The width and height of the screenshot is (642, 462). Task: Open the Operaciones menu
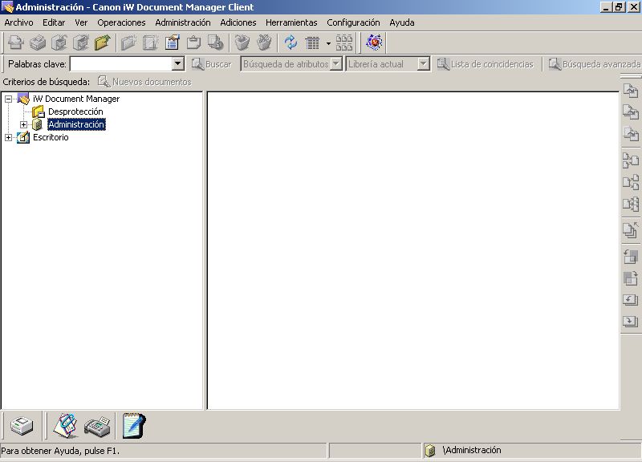pyautogui.click(x=122, y=22)
